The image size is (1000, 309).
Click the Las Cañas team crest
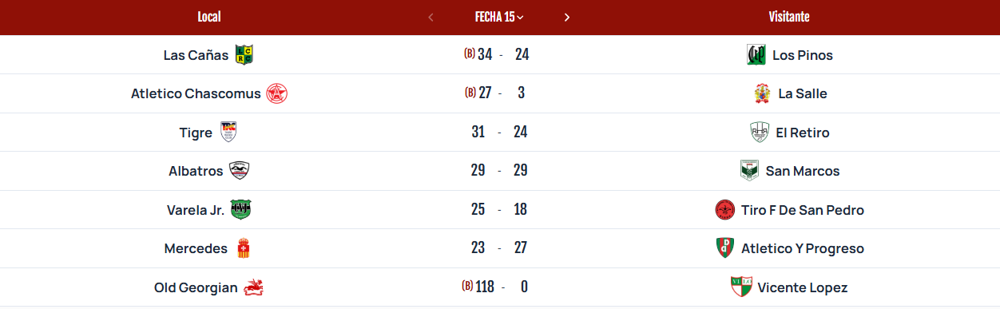tap(244, 55)
